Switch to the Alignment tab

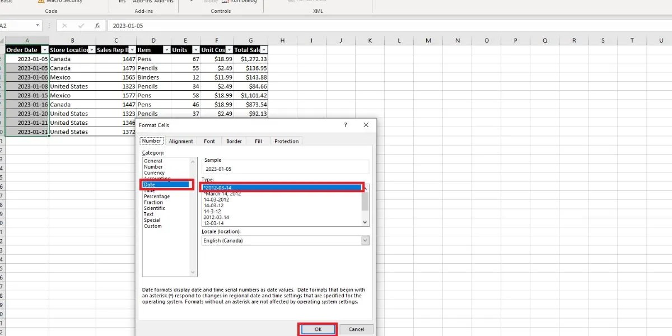point(181,141)
